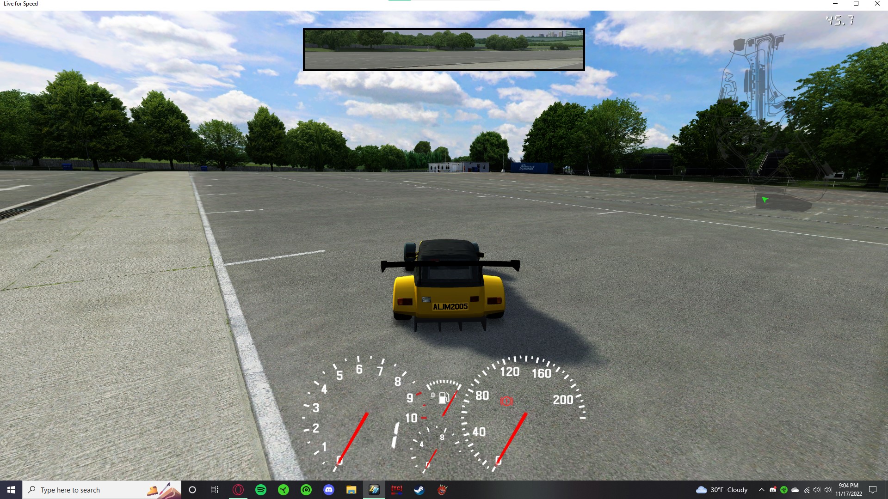
Task: Click the Type here to search box
Action: [92, 490]
